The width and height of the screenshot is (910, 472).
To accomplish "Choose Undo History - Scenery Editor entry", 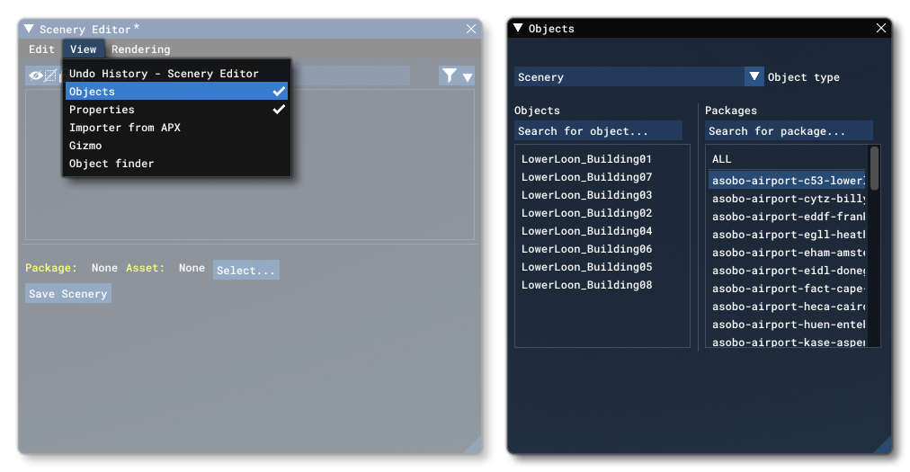I will pyautogui.click(x=176, y=73).
